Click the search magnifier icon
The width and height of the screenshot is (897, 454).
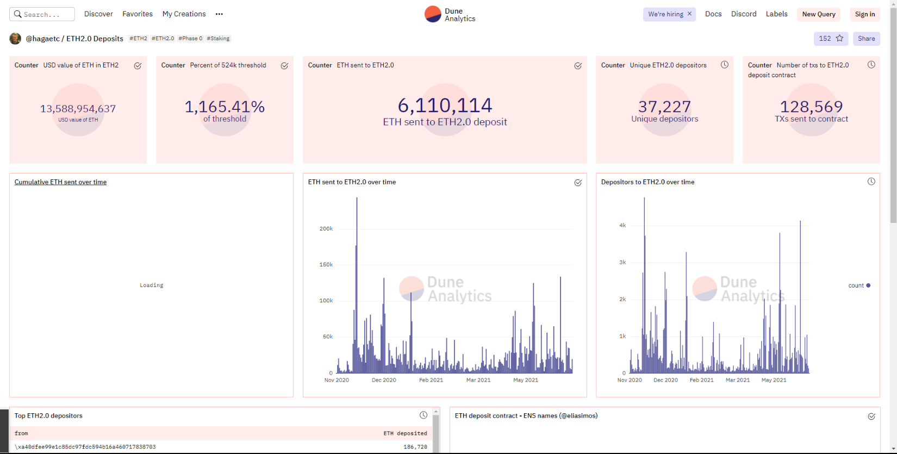[18, 14]
